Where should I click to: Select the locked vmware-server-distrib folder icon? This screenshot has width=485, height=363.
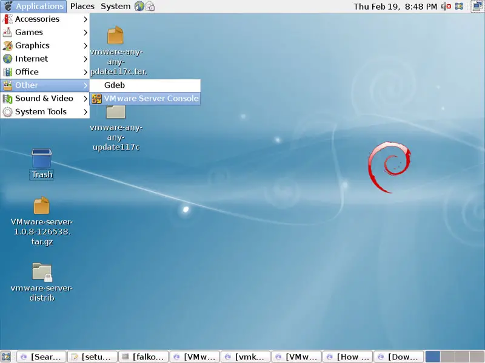(42, 272)
